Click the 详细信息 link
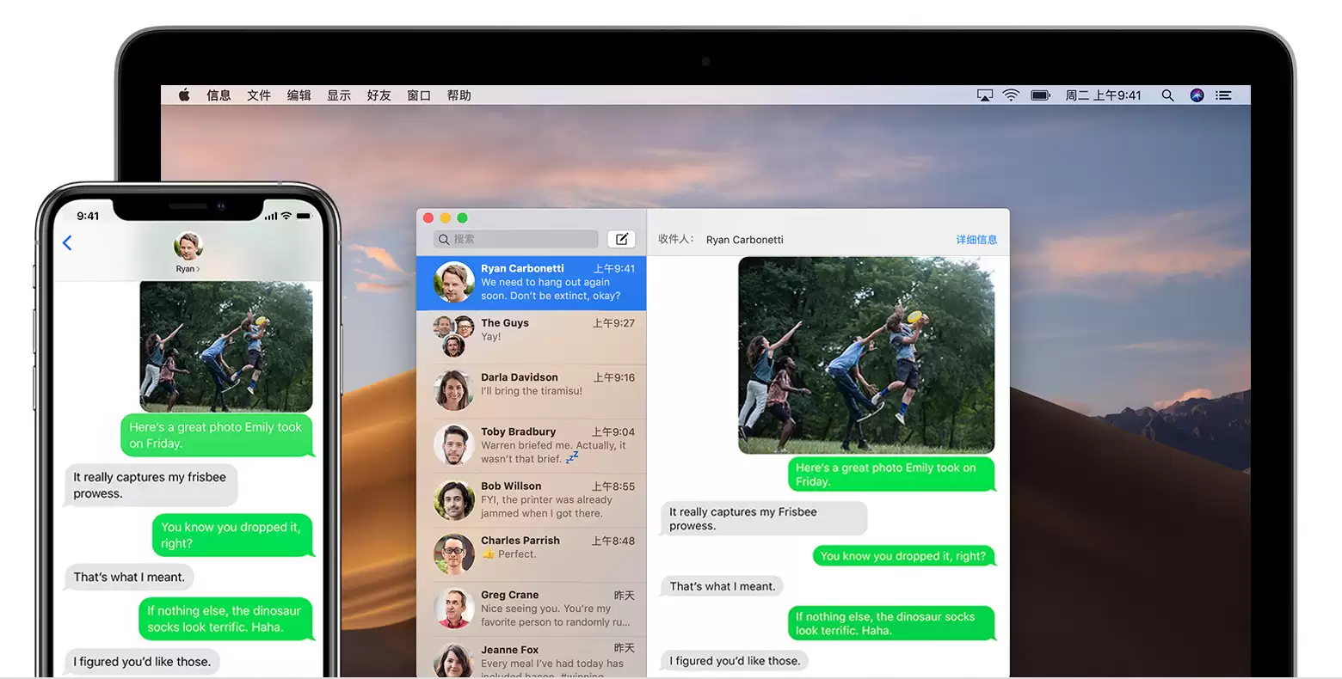This screenshot has height=679, width=1342. (976, 240)
